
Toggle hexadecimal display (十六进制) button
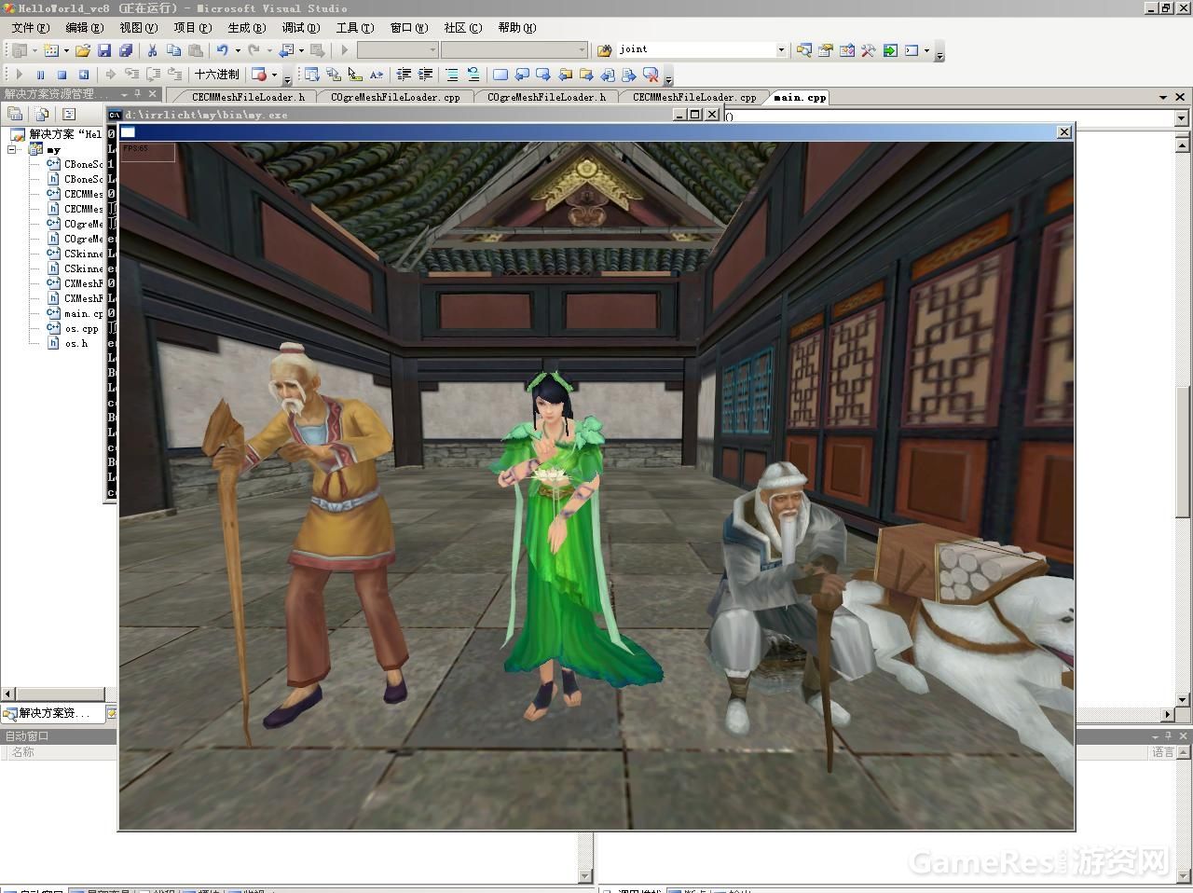(216, 75)
